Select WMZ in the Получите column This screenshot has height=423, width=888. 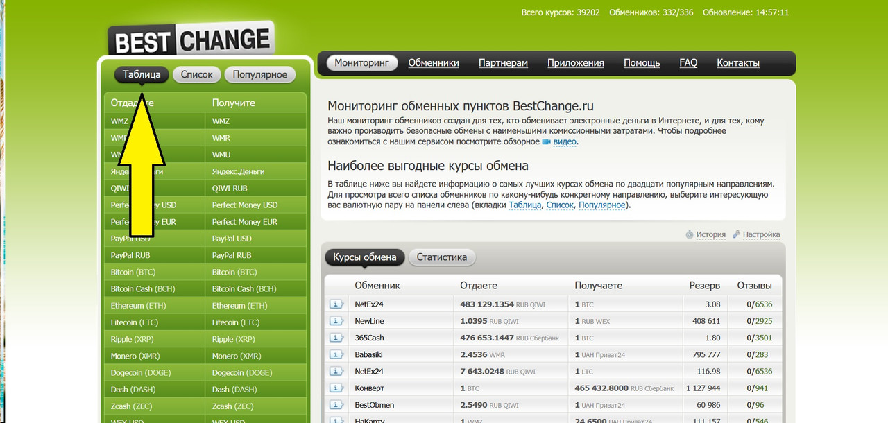[256, 121]
